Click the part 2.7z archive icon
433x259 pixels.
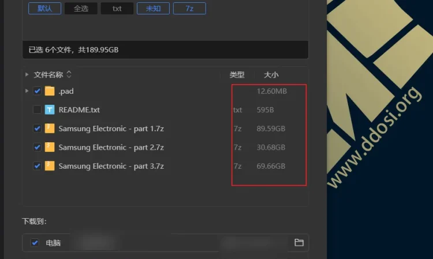tap(50, 147)
